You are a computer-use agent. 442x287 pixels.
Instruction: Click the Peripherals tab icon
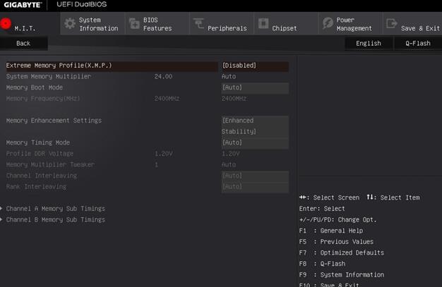198,23
